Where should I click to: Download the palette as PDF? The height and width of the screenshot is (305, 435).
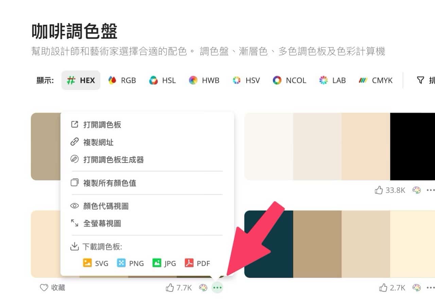tap(197, 263)
